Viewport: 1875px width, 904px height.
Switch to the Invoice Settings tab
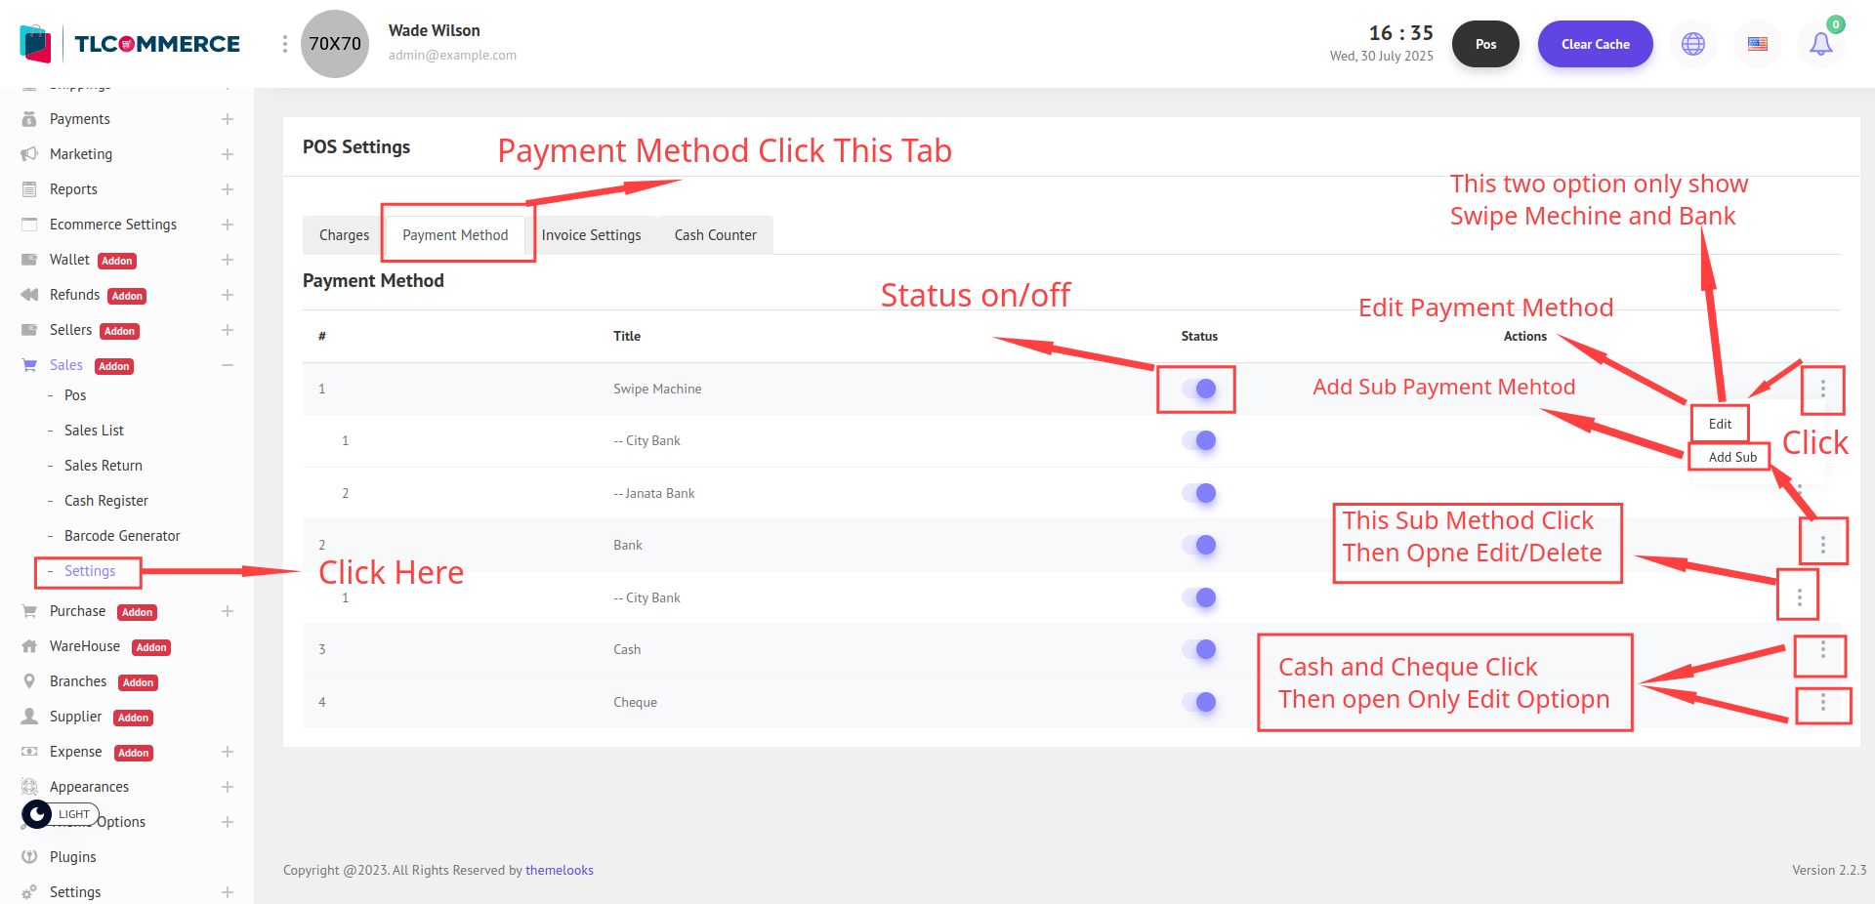click(591, 235)
